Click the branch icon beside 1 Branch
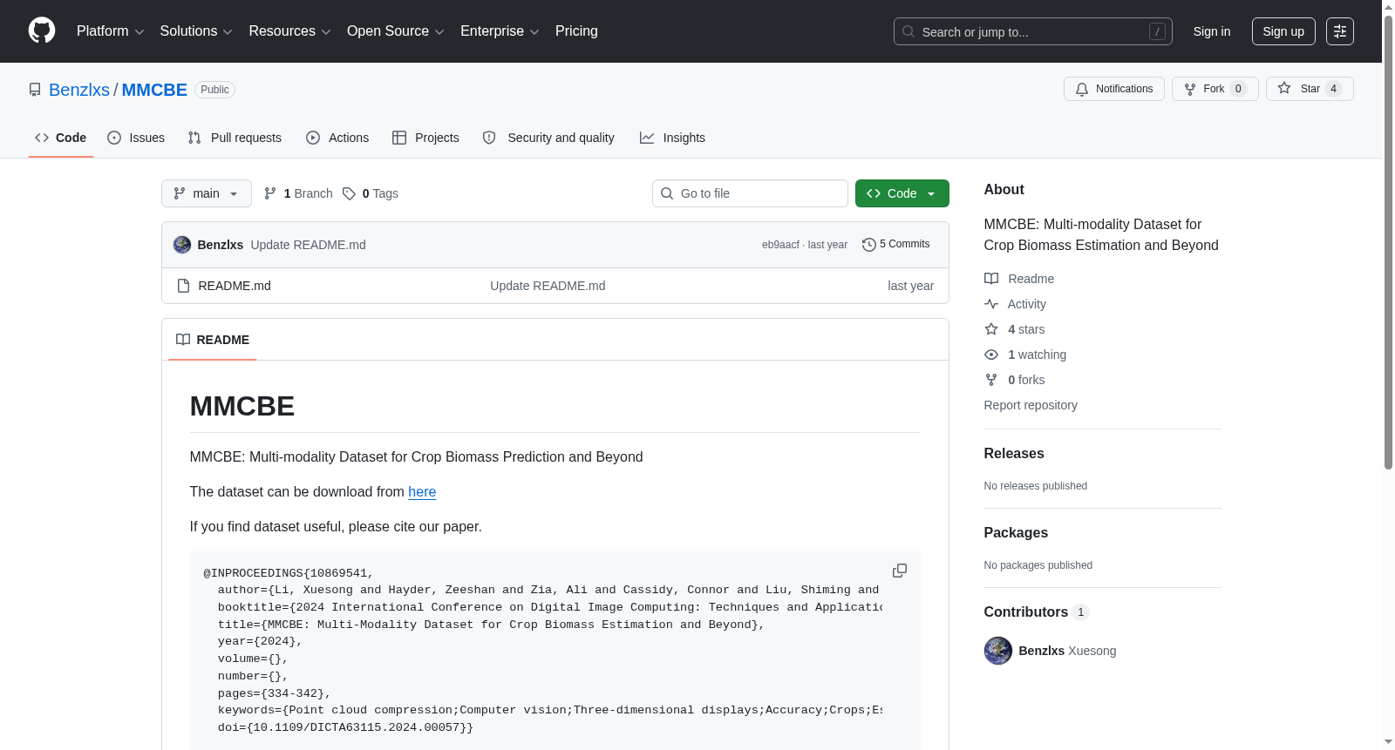The height and width of the screenshot is (750, 1395). coord(270,193)
